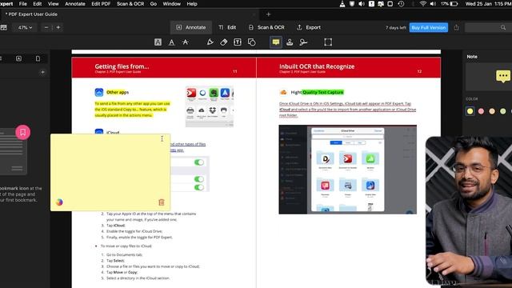Click Time Machine icon in menu bar
Viewport: 512px width, 288px height.
[401, 4]
